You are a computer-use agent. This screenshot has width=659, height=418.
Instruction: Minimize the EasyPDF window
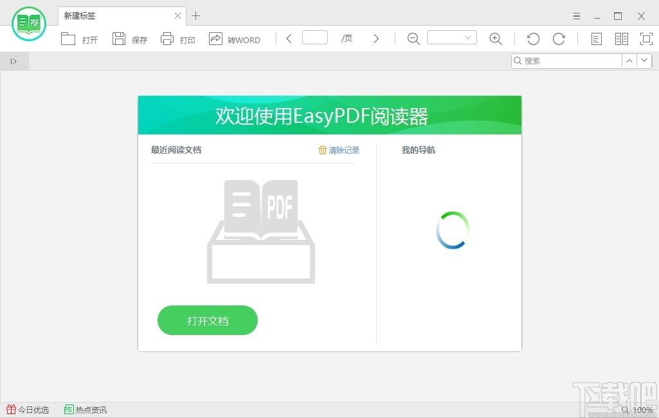tap(597, 16)
